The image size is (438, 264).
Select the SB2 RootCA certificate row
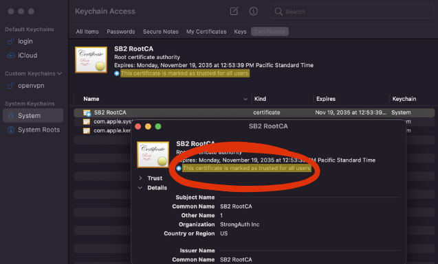tap(254, 112)
